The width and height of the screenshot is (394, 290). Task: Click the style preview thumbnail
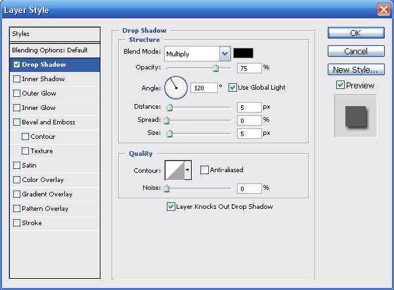pyautogui.click(x=355, y=116)
